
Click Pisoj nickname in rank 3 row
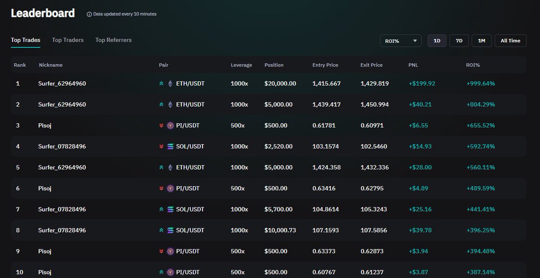click(x=45, y=126)
